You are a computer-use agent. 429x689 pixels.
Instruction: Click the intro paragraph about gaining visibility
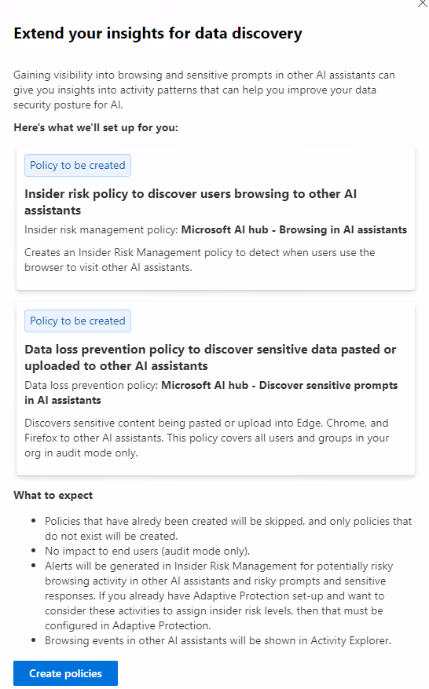tap(204, 90)
